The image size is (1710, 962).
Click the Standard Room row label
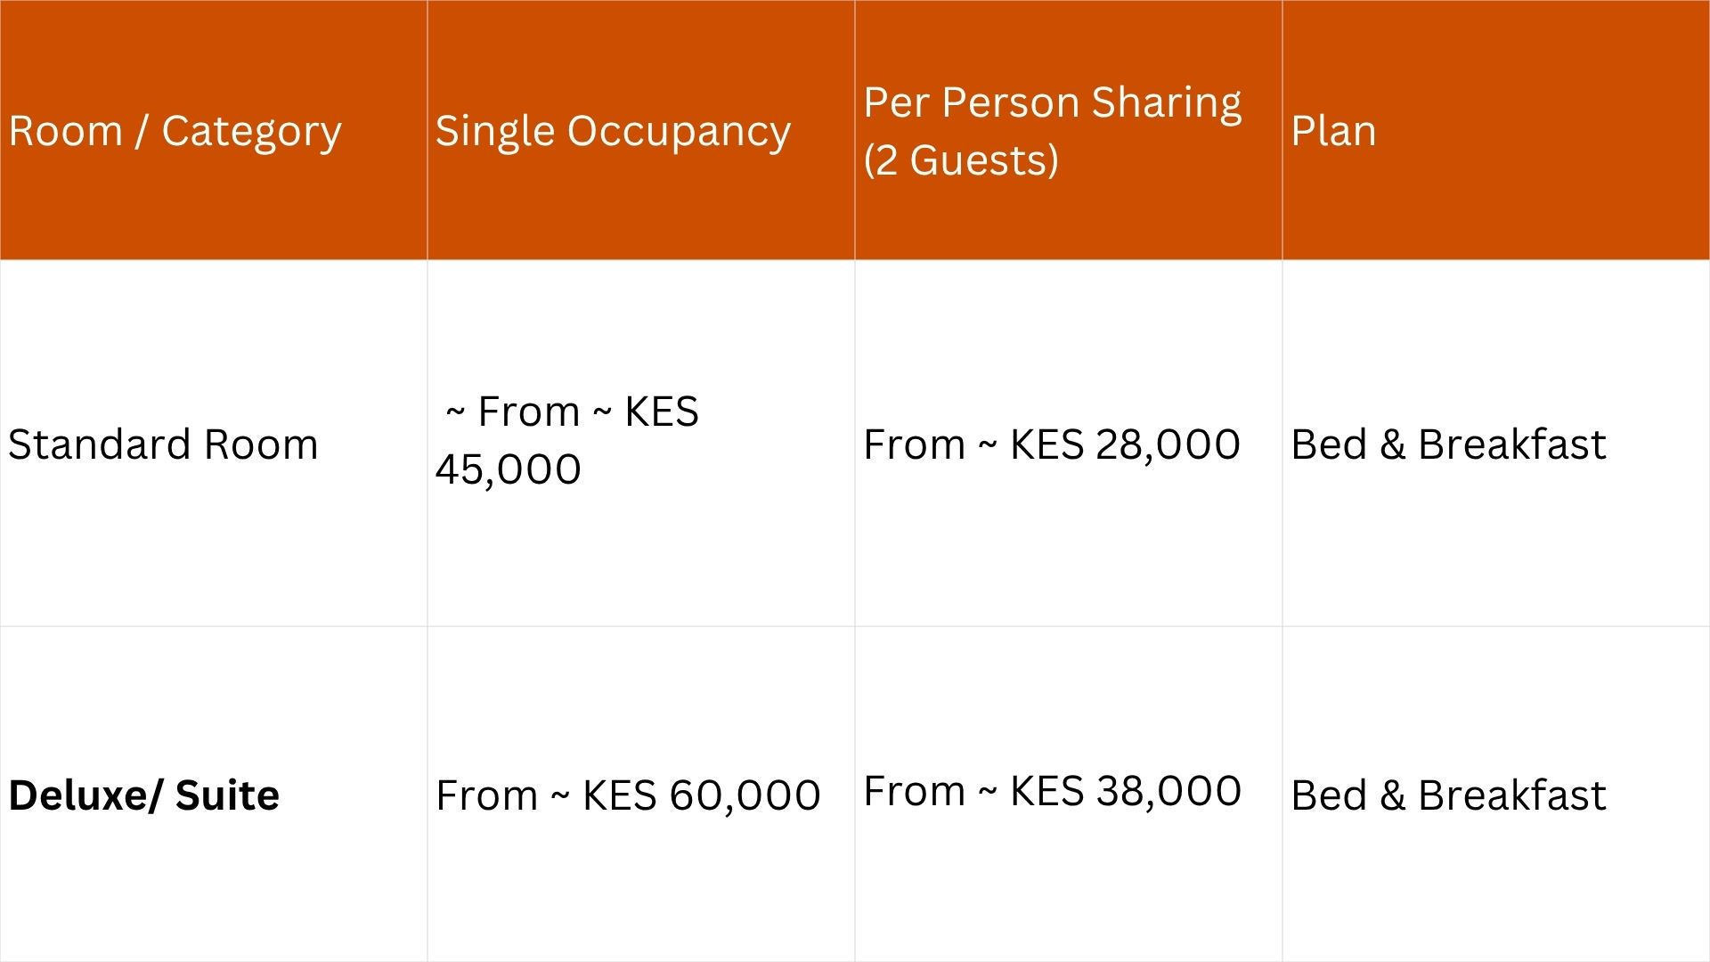163,444
